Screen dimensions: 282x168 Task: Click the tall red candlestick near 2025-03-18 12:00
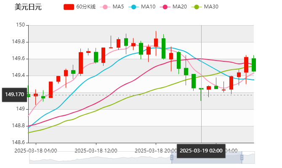point(81,63)
